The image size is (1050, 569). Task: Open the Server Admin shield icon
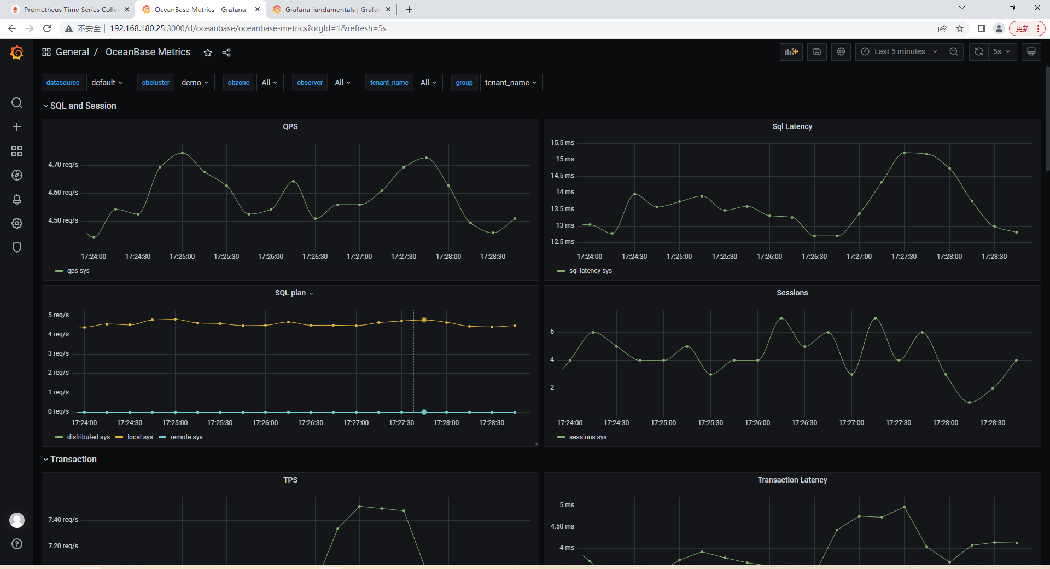pos(17,247)
